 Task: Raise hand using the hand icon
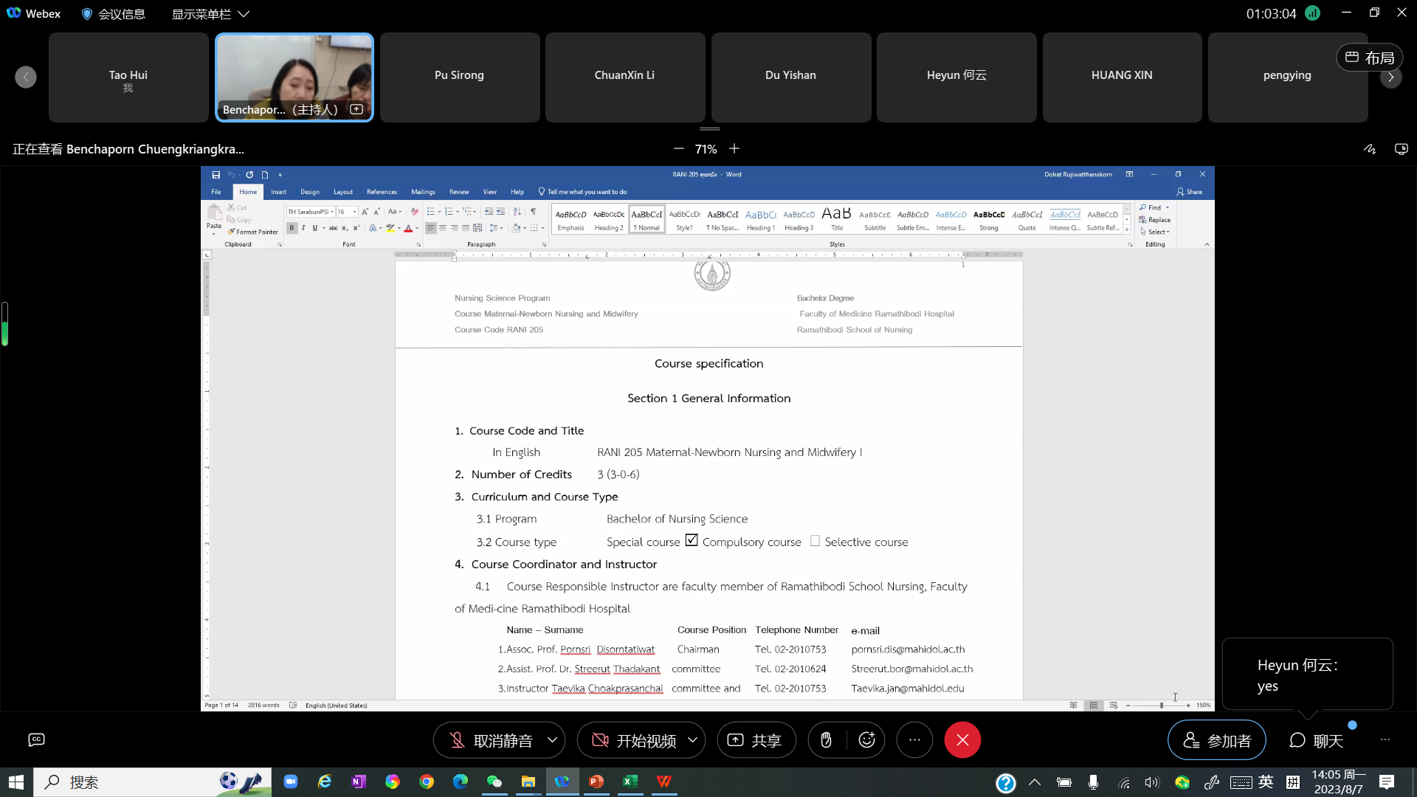click(x=826, y=740)
